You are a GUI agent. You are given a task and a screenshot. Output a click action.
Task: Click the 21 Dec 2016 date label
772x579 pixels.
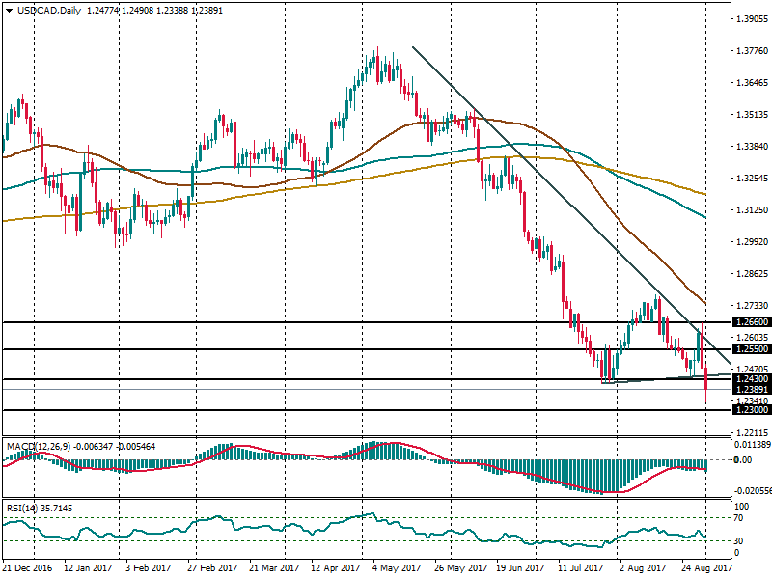click(25, 569)
